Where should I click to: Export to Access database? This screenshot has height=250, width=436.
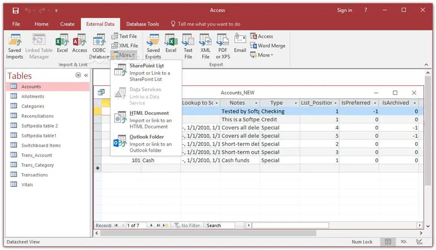click(261, 37)
